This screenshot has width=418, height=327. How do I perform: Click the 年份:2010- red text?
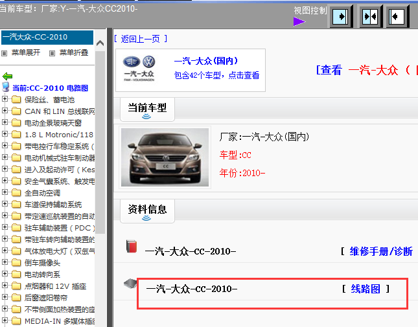pyautogui.click(x=242, y=173)
